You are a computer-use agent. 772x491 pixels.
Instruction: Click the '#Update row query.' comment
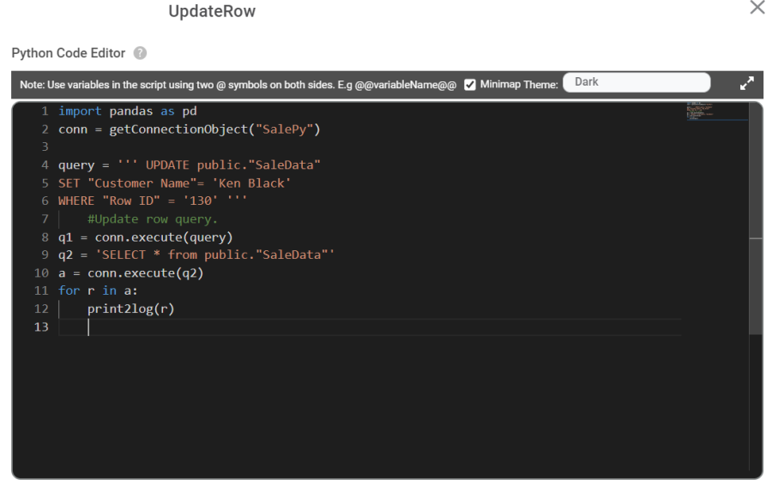click(153, 219)
